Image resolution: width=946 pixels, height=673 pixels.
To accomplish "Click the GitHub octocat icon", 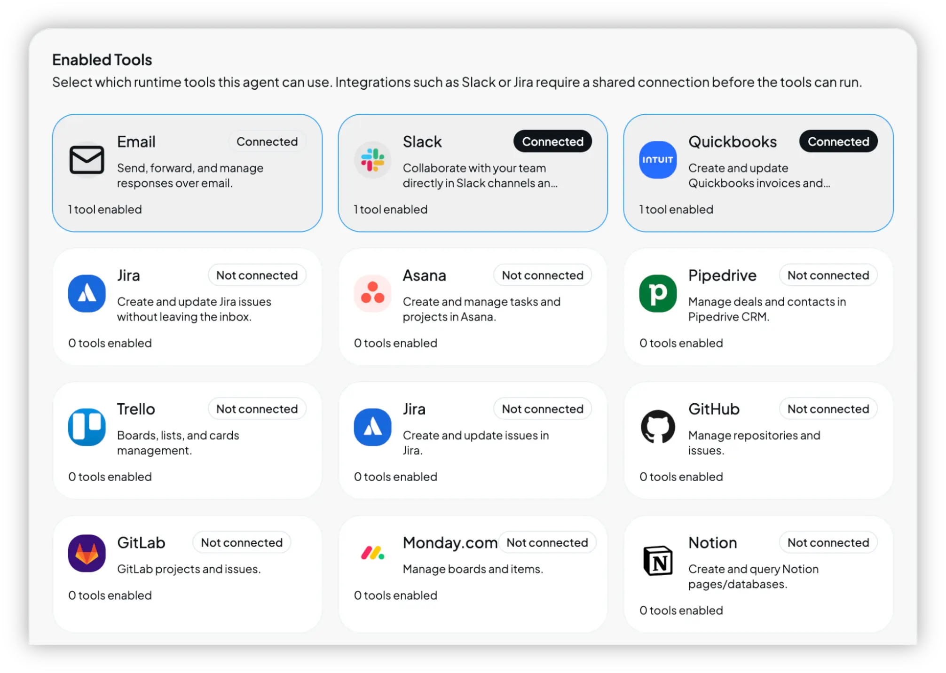I will click(x=658, y=427).
